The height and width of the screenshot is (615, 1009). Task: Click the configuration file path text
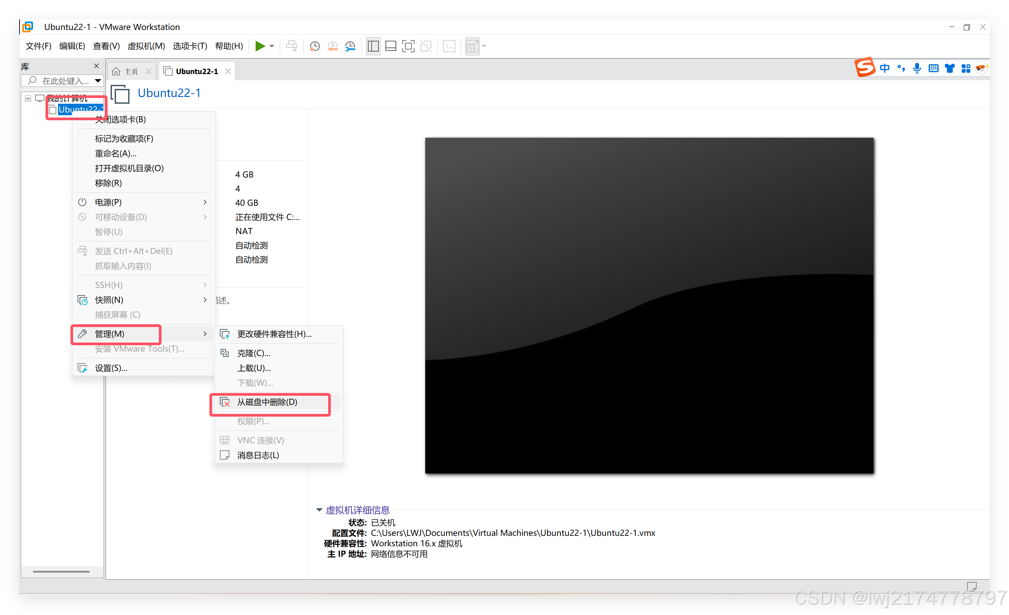click(513, 533)
